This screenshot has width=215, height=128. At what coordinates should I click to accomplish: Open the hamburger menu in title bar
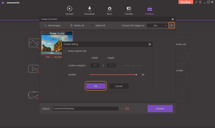click(200, 2)
